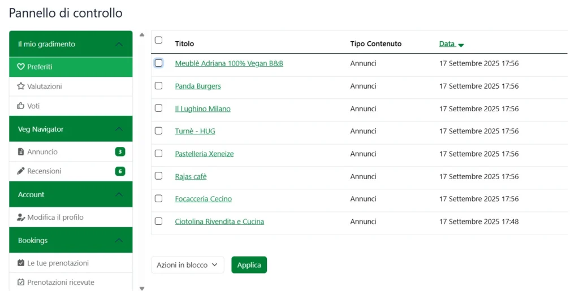This screenshot has height=291, width=579.
Task: Click the pencil icon beside Recensioni
Action: coord(21,171)
